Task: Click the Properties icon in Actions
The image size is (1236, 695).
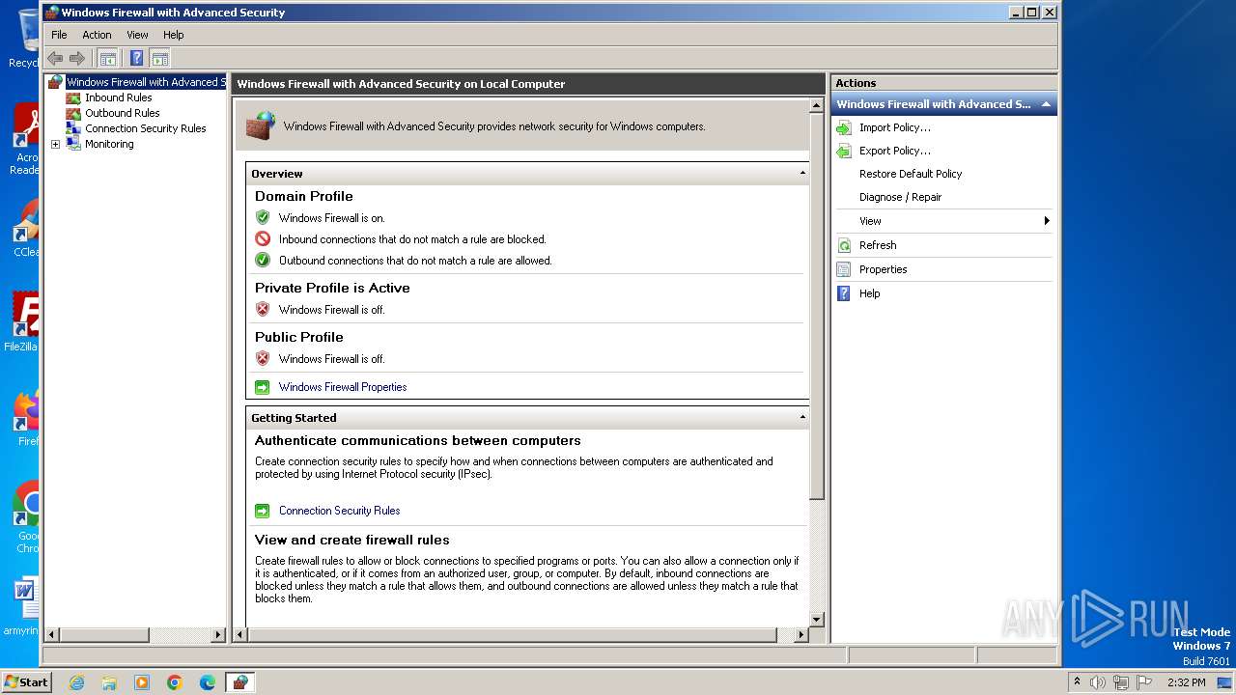Action: [x=843, y=269]
